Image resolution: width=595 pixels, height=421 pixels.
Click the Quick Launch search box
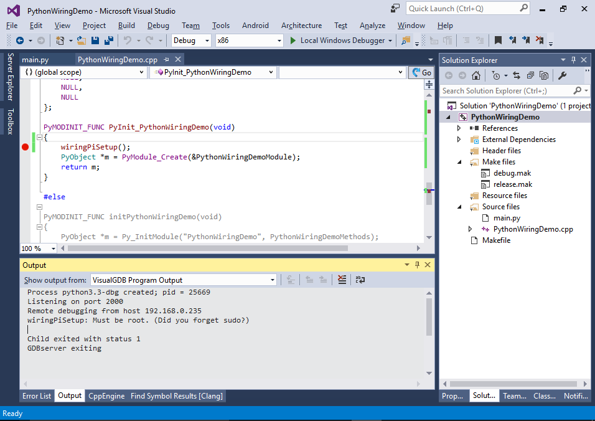462,9
